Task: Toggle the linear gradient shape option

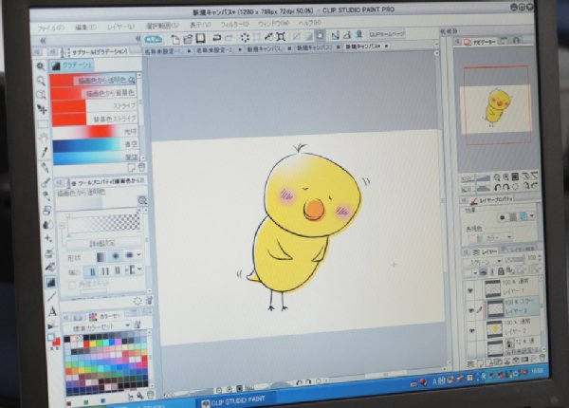Action: (x=101, y=256)
